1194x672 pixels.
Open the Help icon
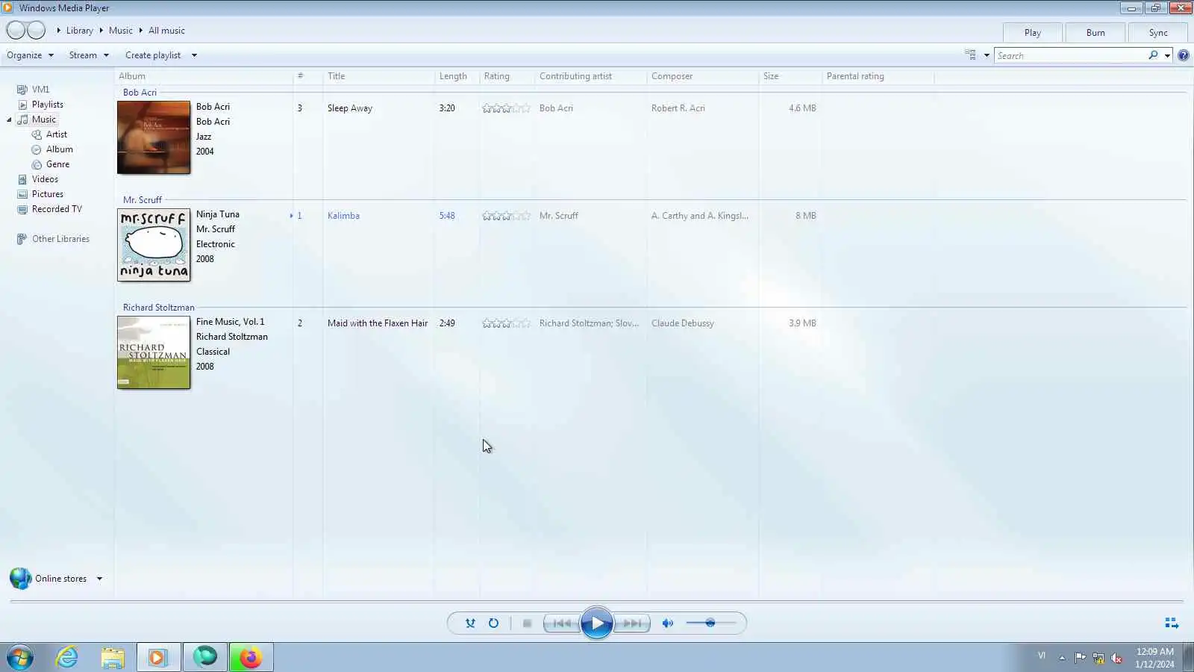[1184, 55]
